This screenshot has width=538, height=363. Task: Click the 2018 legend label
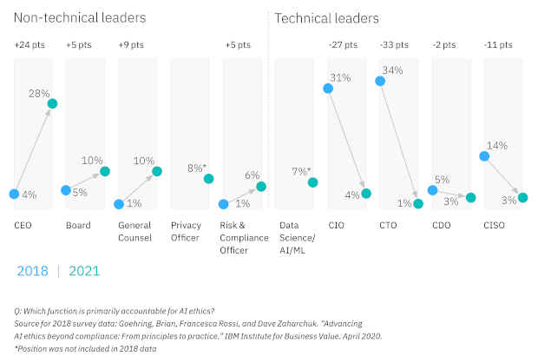(33, 271)
